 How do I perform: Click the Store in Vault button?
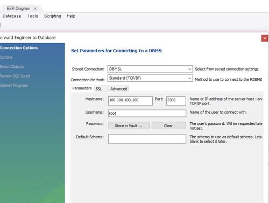pos(129,125)
